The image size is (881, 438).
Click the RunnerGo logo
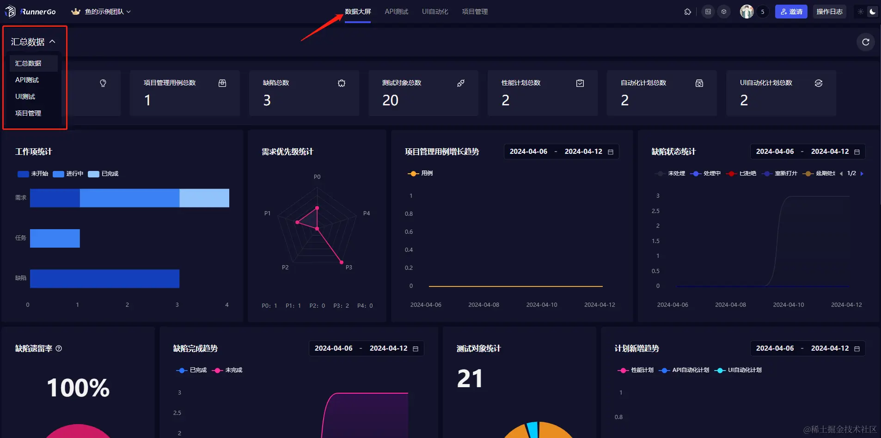point(31,12)
